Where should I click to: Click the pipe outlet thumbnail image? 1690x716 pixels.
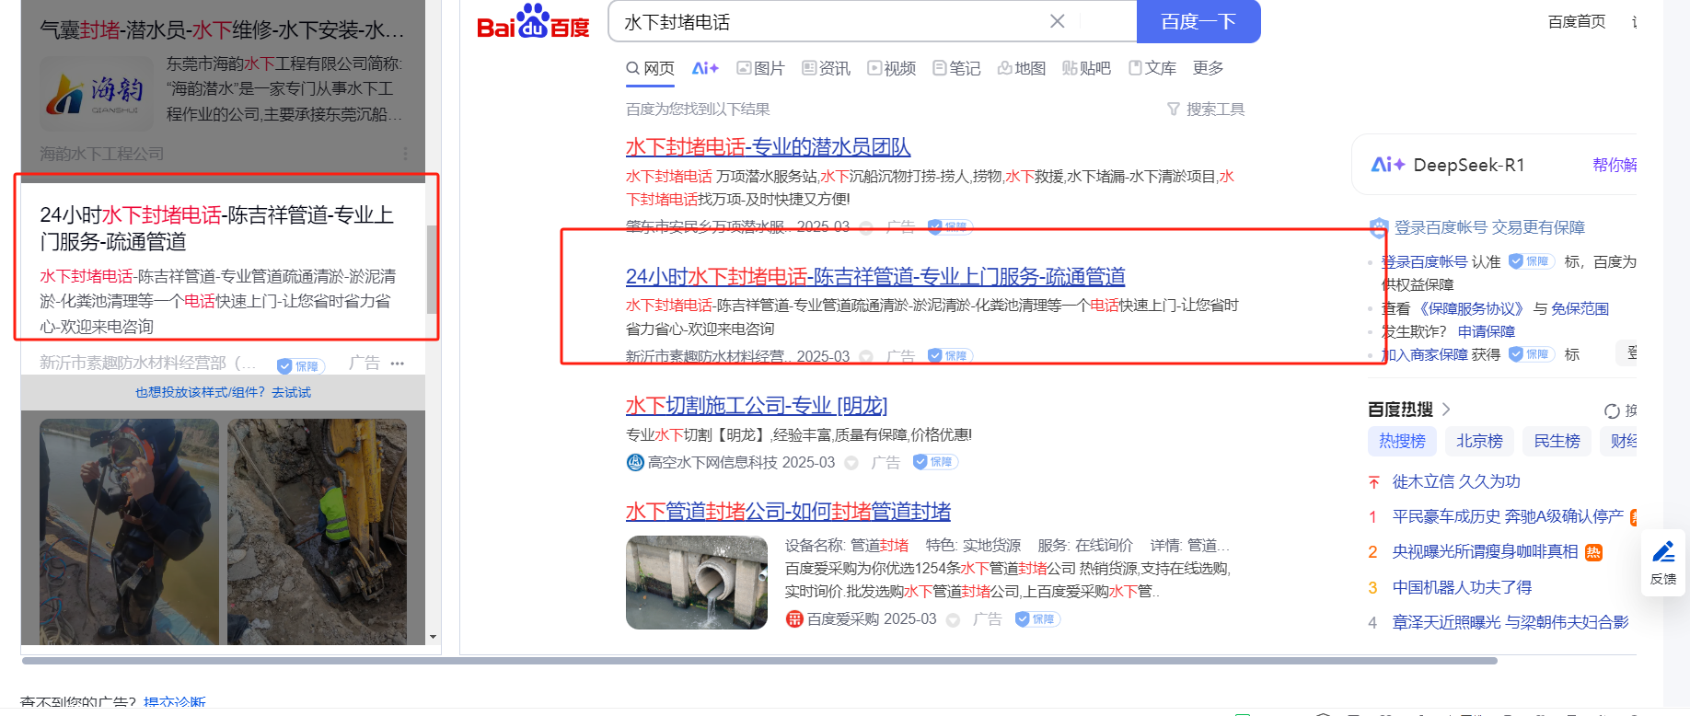697,583
